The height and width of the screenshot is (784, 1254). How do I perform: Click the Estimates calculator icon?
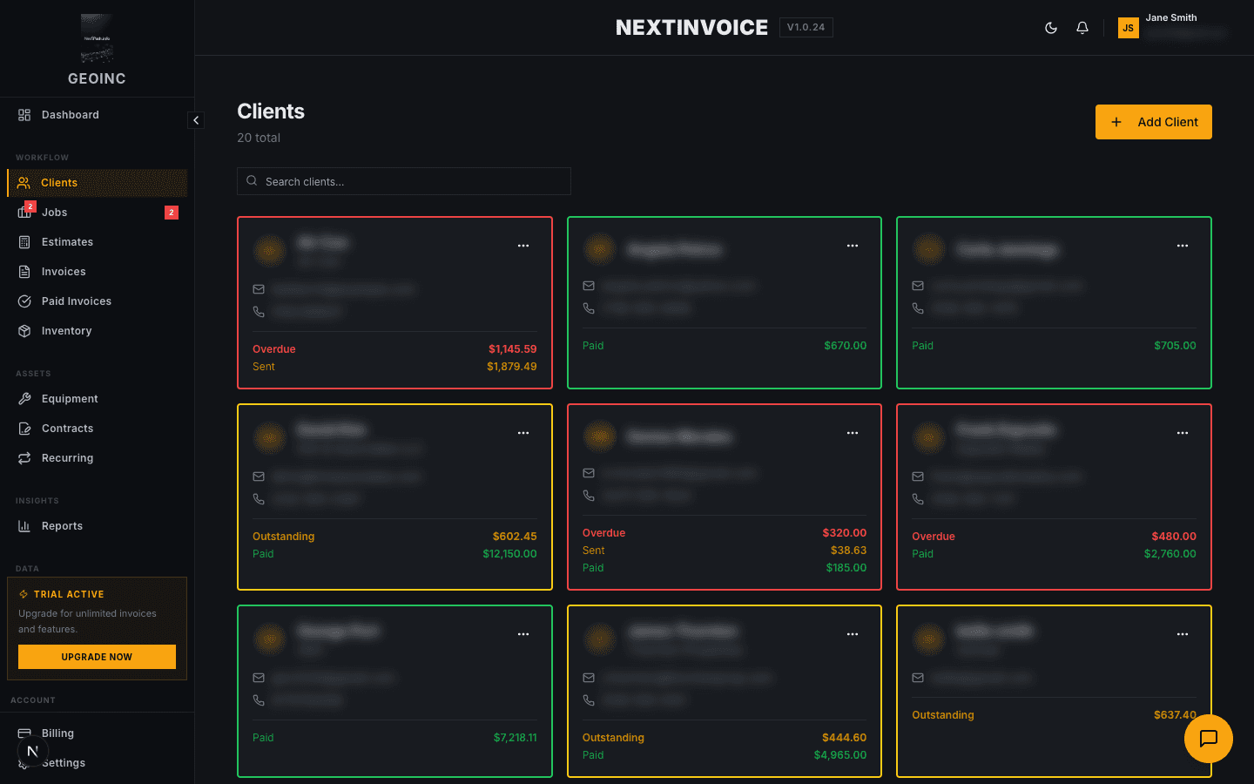[x=24, y=242]
